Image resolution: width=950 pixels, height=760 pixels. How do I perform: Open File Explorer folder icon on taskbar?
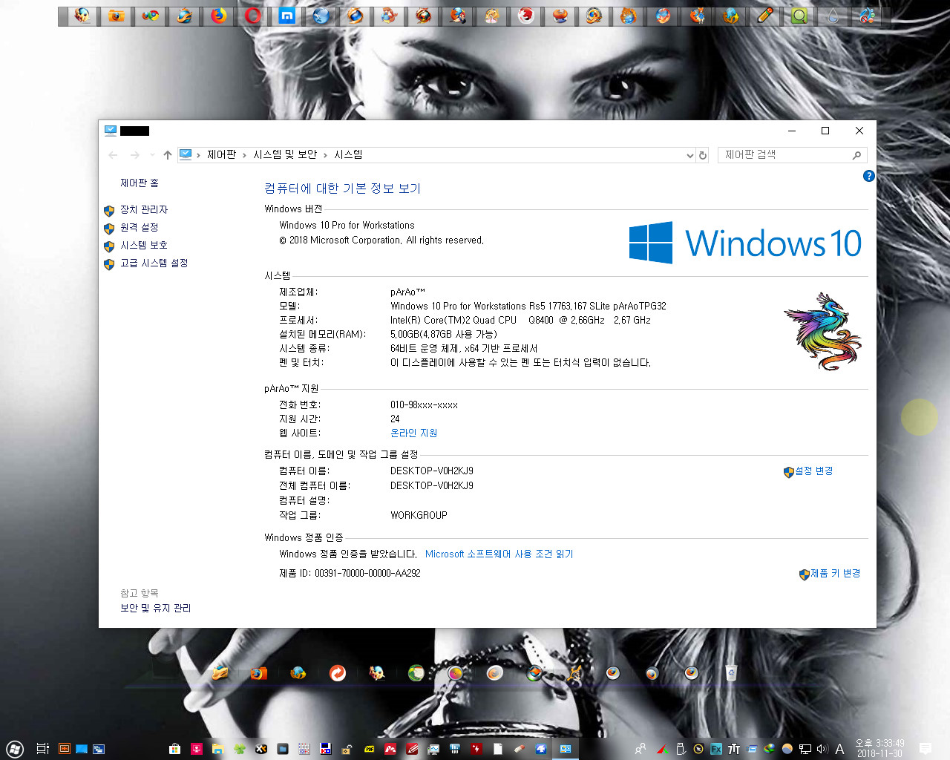click(x=218, y=749)
